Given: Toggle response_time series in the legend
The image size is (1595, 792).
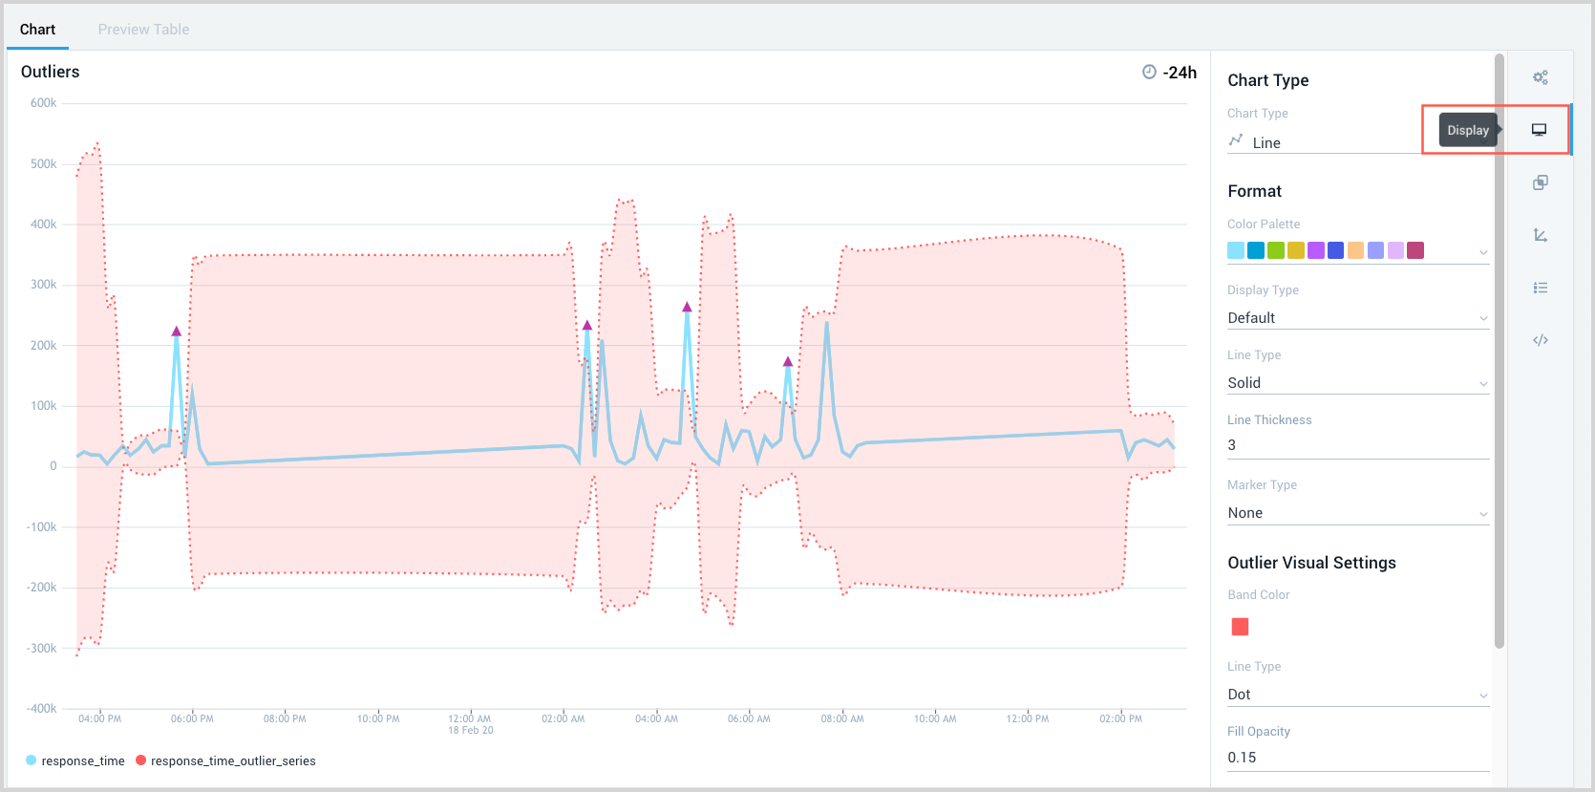Looking at the screenshot, I should [74, 760].
